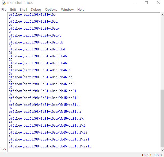164x157 pixels.
Task: Click the line ending 3d84-40ed-
Action: (34, 29)
